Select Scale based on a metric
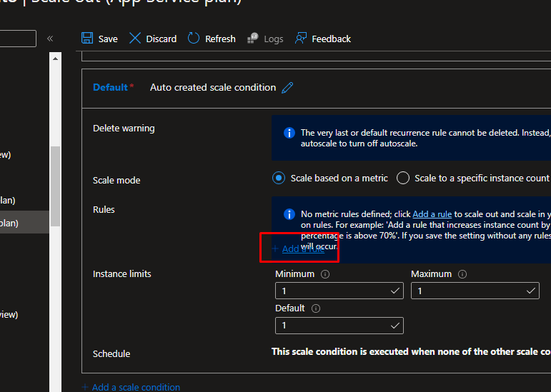The height and width of the screenshot is (392, 551). [279, 178]
